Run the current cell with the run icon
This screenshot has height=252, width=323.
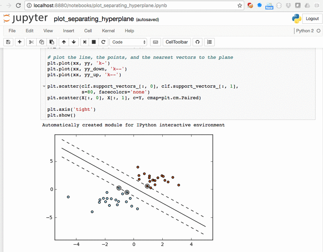pos(85,42)
